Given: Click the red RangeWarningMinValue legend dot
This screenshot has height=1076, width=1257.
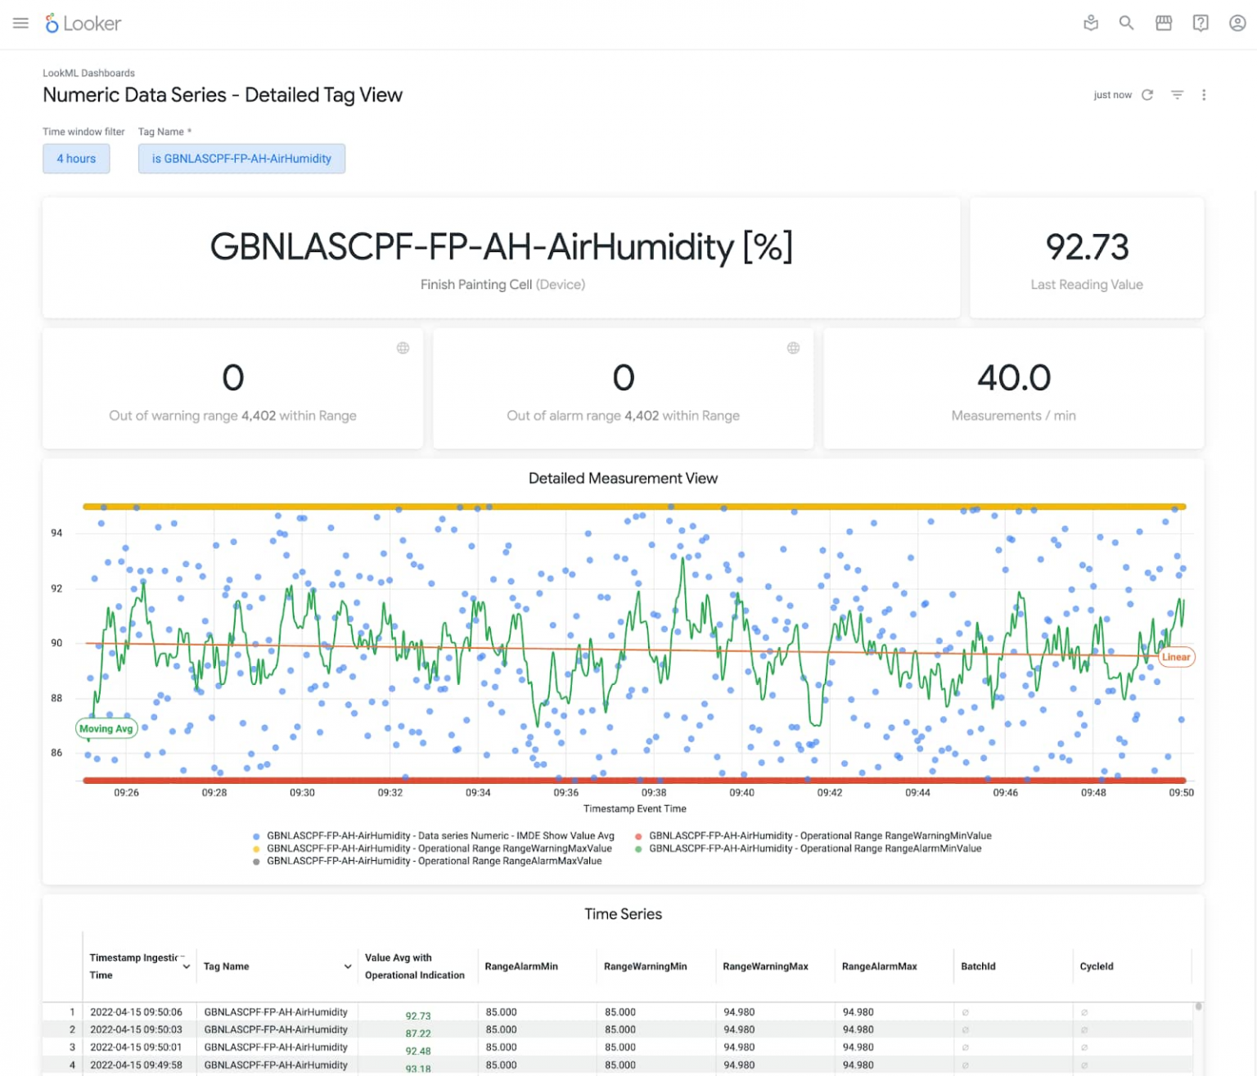Looking at the screenshot, I should (638, 835).
